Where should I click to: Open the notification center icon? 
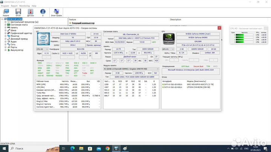click(x=265, y=149)
